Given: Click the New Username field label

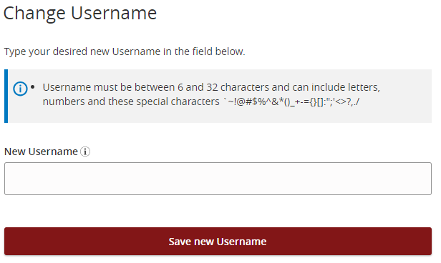Looking at the screenshot, I should click(x=41, y=152).
